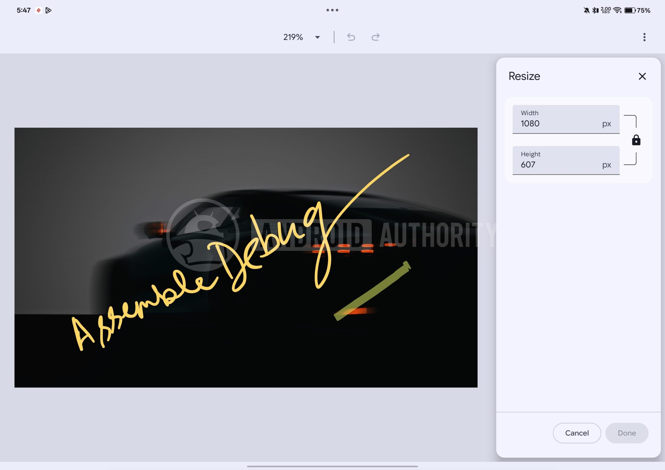This screenshot has height=470, width=665.
Task: Click the Resize panel title
Action: (524, 76)
